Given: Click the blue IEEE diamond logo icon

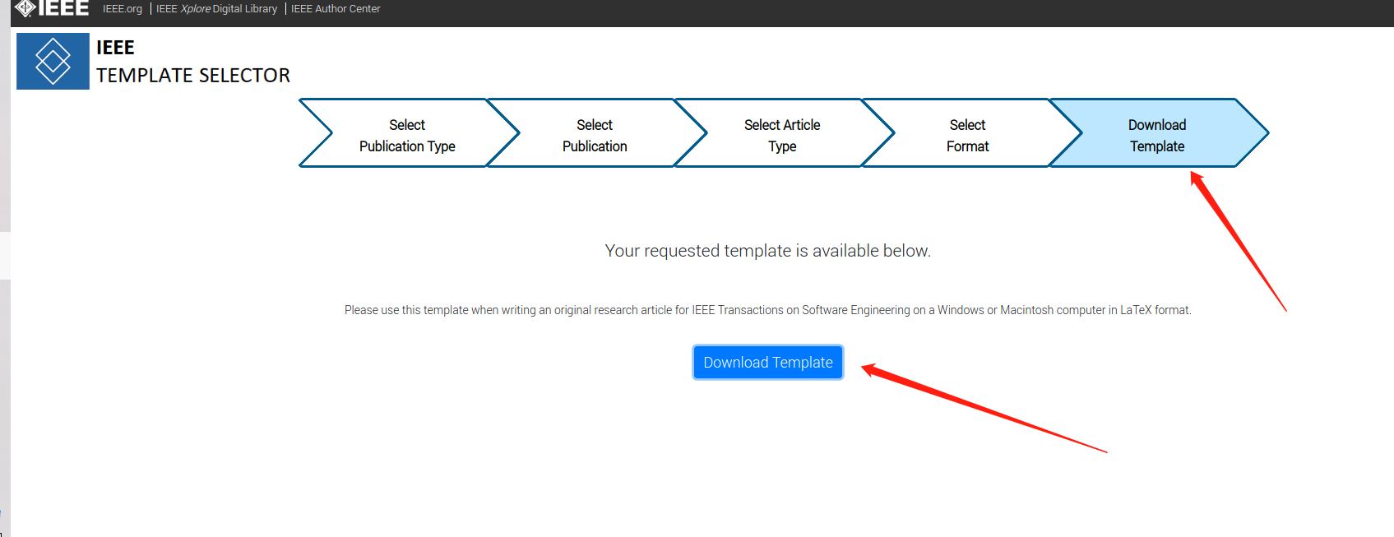Looking at the screenshot, I should tap(53, 61).
